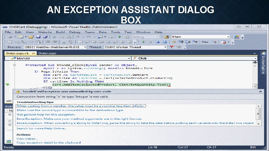
Task: Click the troubleshooting tips scrollbar thumb
Action: (x=258, y=114)
